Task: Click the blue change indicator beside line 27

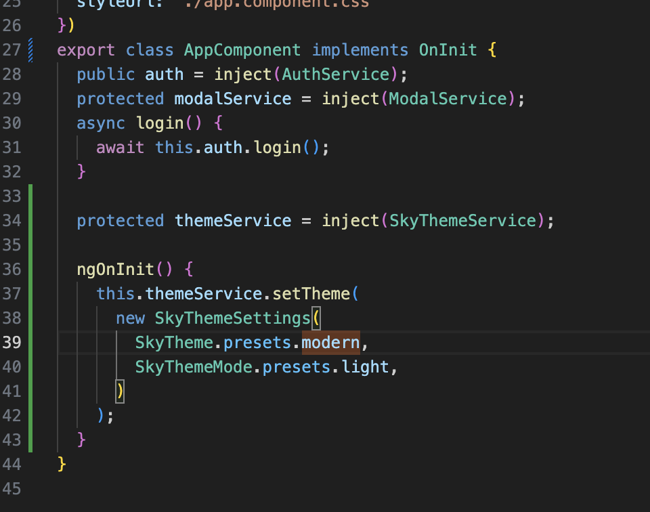Action: pyautogui.click(x=28, y=49)
